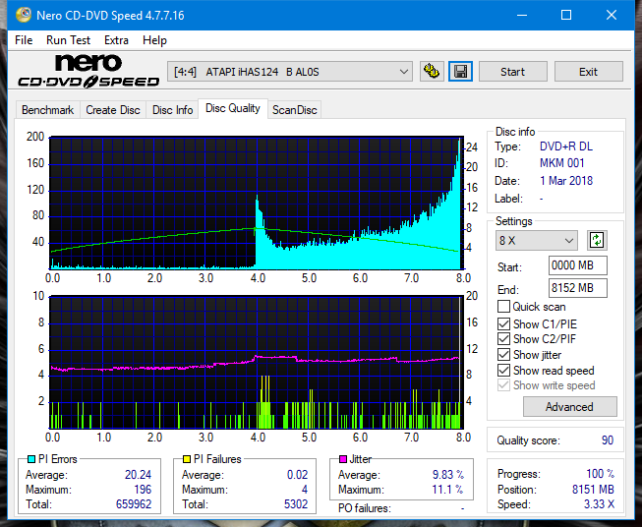Click Jitter average 9.83 %
Viewport: 642px width, 527px height.
click(x=448, y=474)
